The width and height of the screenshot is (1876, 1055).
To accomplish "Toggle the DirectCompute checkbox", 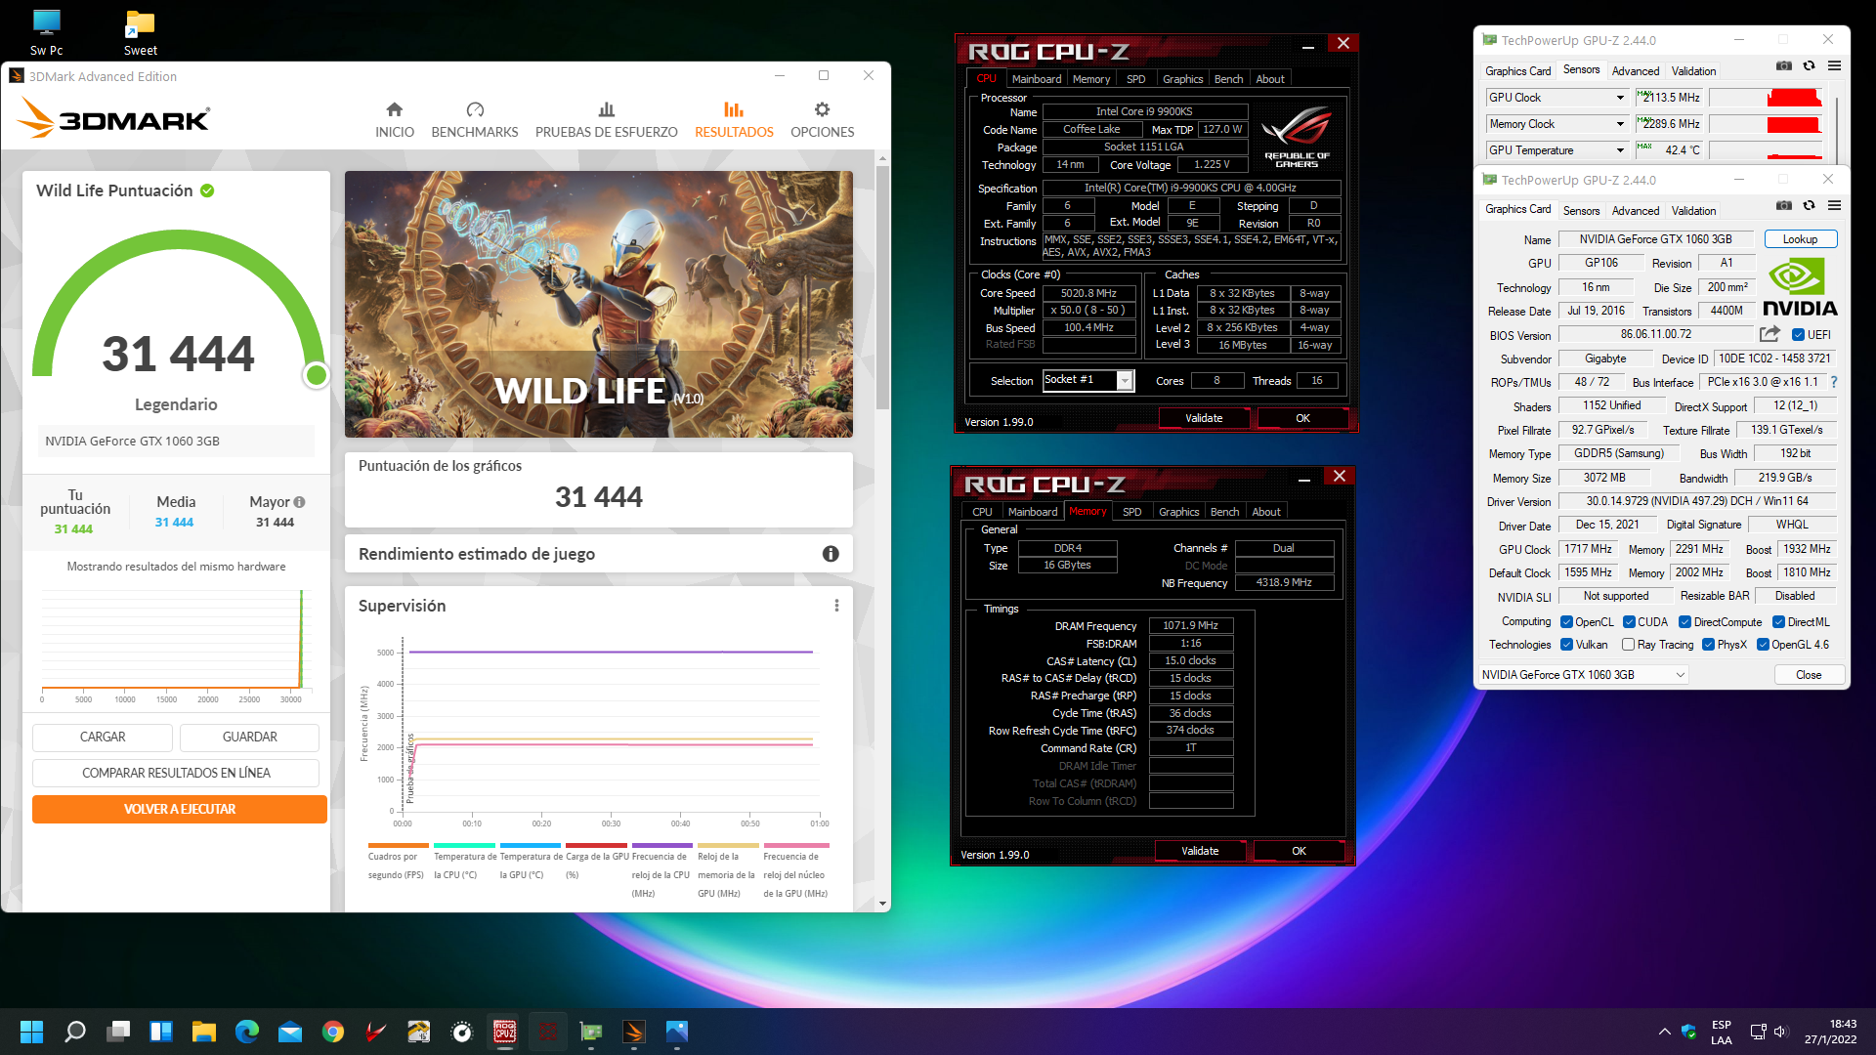I will point(1684,622).
